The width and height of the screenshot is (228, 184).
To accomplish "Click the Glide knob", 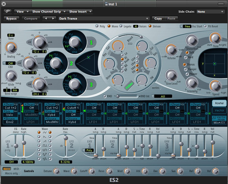I will click(11, 76).
